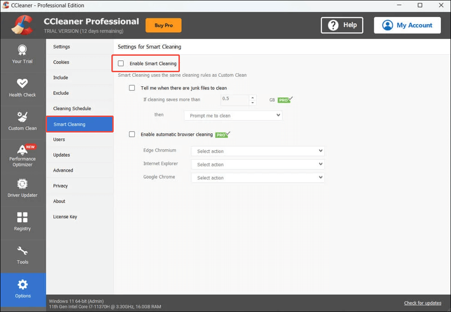
Task: Click the question mark Help icon
Action: pyautogui.click(x=333, y=25)
